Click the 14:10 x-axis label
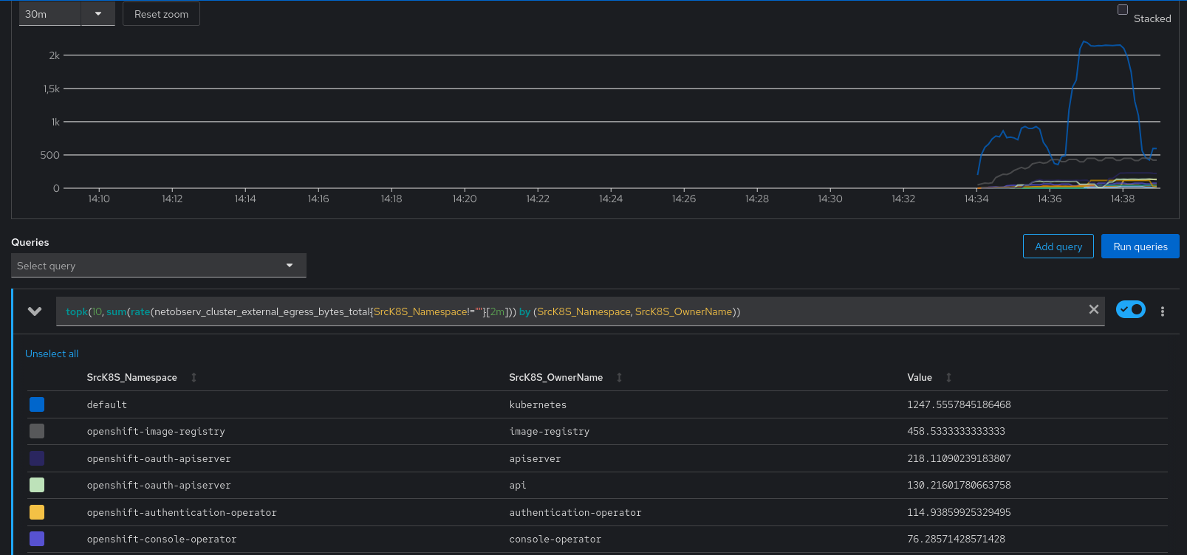Screen dimensions: 1187x555 (98, 199)
